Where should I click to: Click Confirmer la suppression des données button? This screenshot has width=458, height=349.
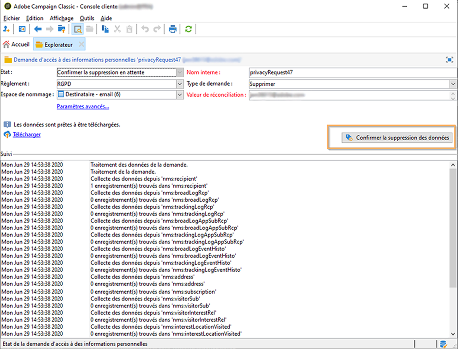(x=397, y=138)
